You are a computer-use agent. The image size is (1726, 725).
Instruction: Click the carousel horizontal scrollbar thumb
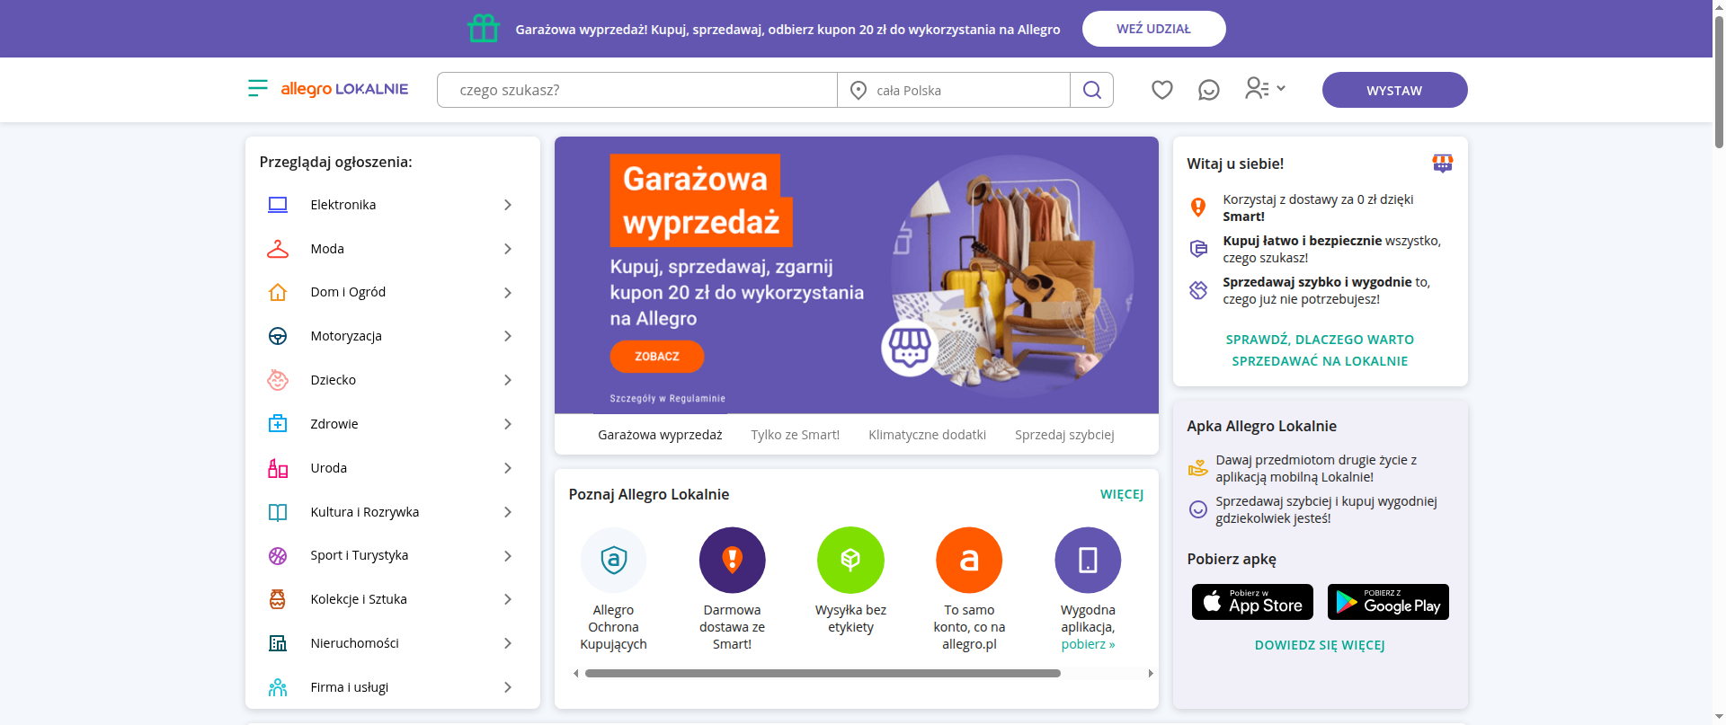pyautogui.click(x=823, y=673)
